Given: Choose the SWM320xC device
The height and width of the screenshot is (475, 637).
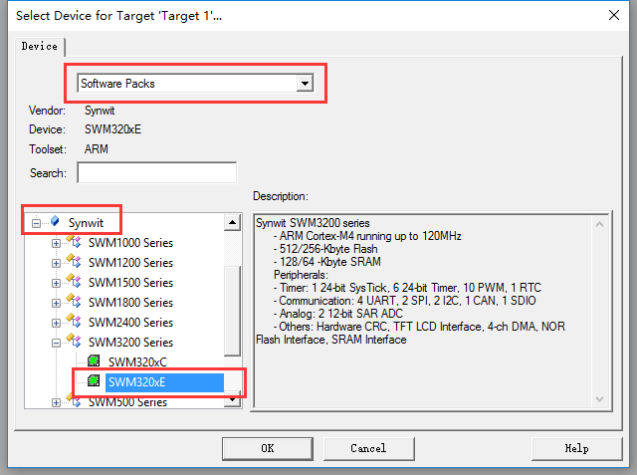Looking at the screenshot, I should pos(137,362).
